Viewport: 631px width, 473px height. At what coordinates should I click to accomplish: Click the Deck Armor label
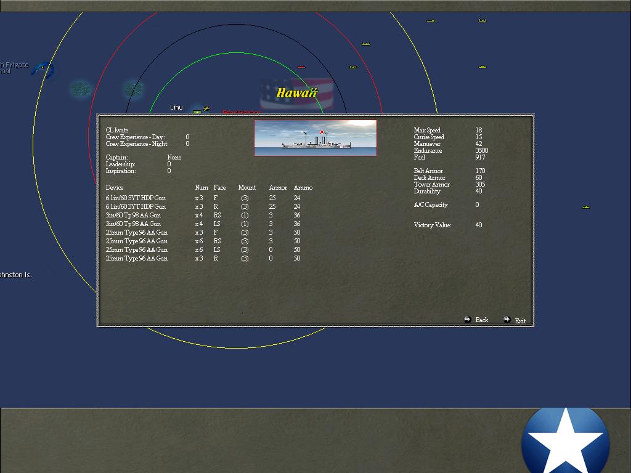(x=429, y=178)
